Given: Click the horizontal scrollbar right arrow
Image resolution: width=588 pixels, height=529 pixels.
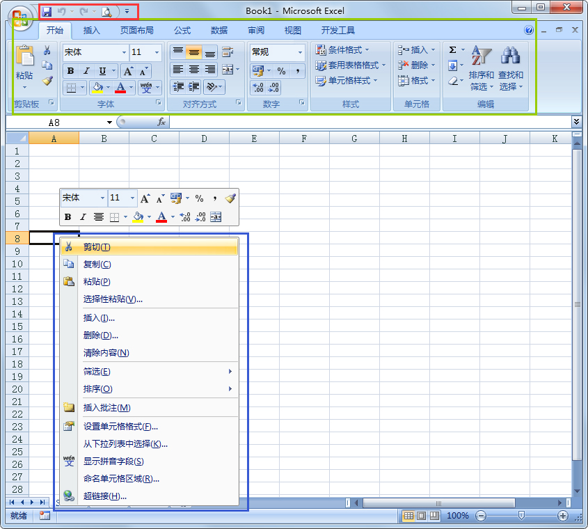Looking at the screenshot, I should [x=561, y=503].
